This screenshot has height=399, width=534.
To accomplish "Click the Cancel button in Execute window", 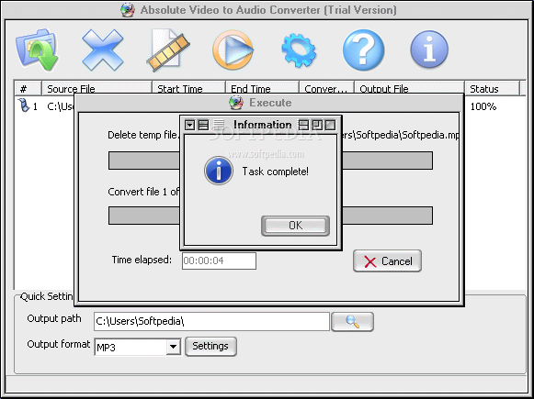I will (x=387, y=261).
